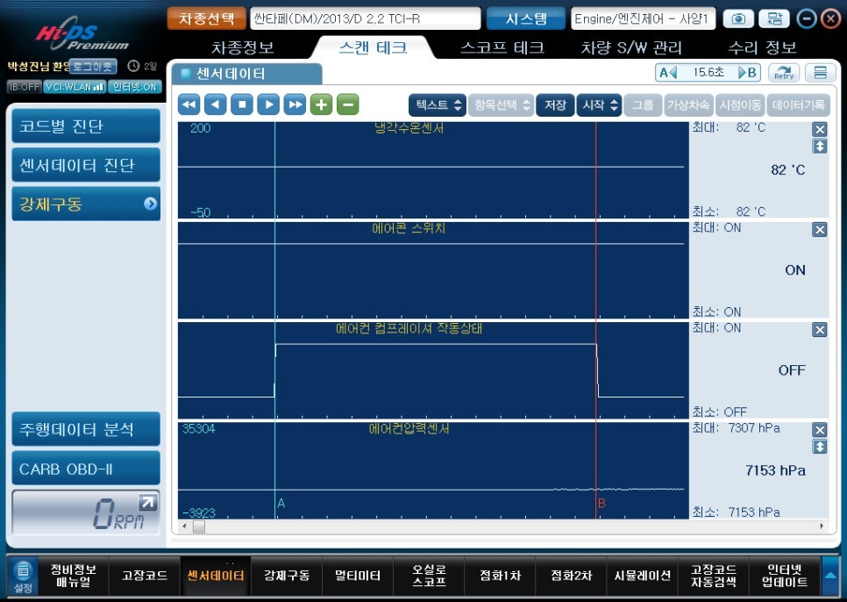Click the 로그아웃 logout button
This screenshot has height=602, width=847.
click(93, 67)
